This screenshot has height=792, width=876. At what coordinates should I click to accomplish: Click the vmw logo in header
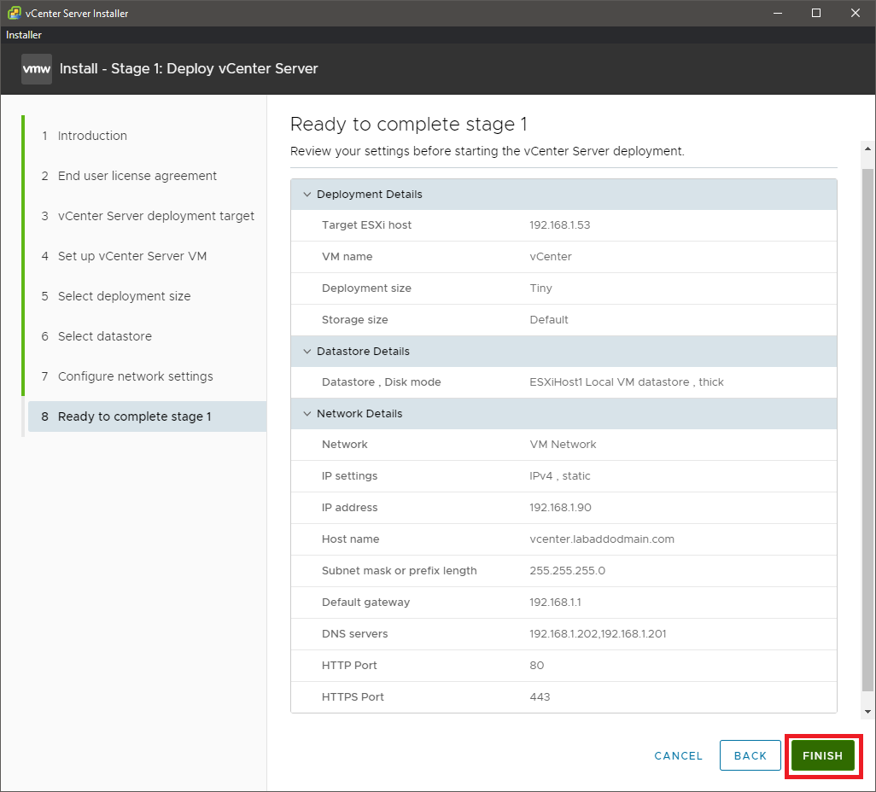point(37,69)
